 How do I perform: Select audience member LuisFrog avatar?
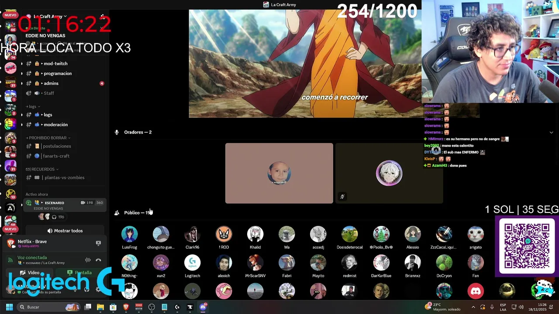coord(129,234)
